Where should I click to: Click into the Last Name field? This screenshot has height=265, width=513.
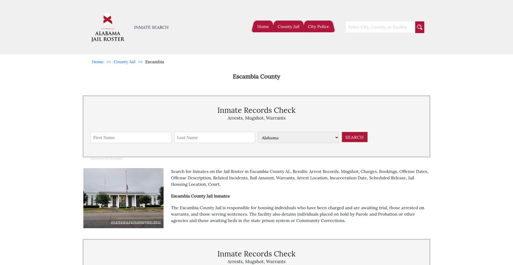(x=215, y=138)
